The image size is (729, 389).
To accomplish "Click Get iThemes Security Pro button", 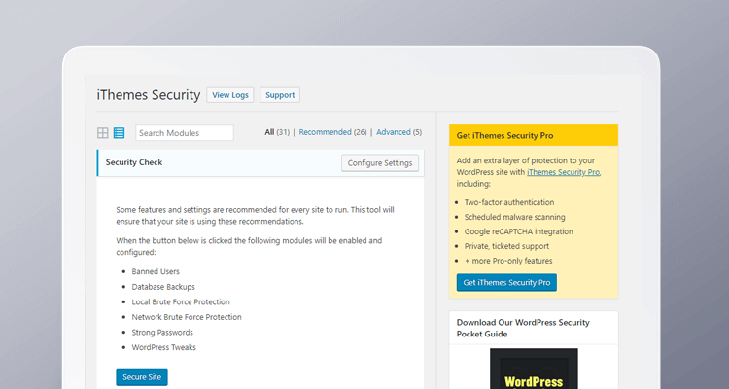I will coord(506,282).
